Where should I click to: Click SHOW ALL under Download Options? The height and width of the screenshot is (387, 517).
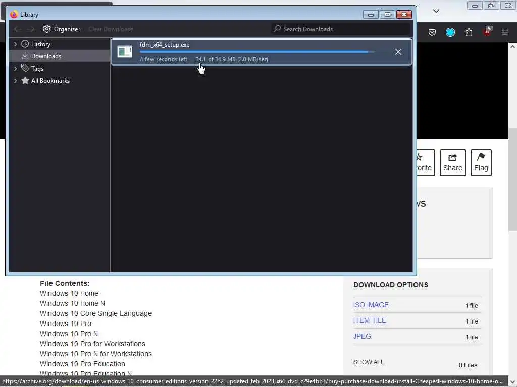pyautogui.click(x=368, y=362)
